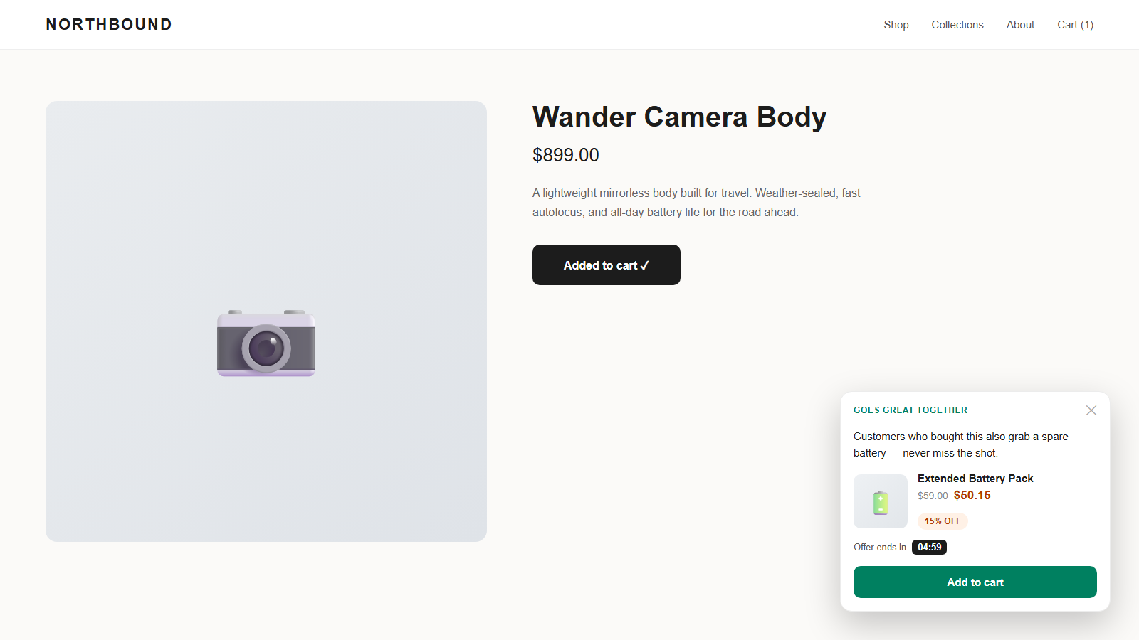
Task: Click the camera product description text
Action: click(x=696, y=203)
